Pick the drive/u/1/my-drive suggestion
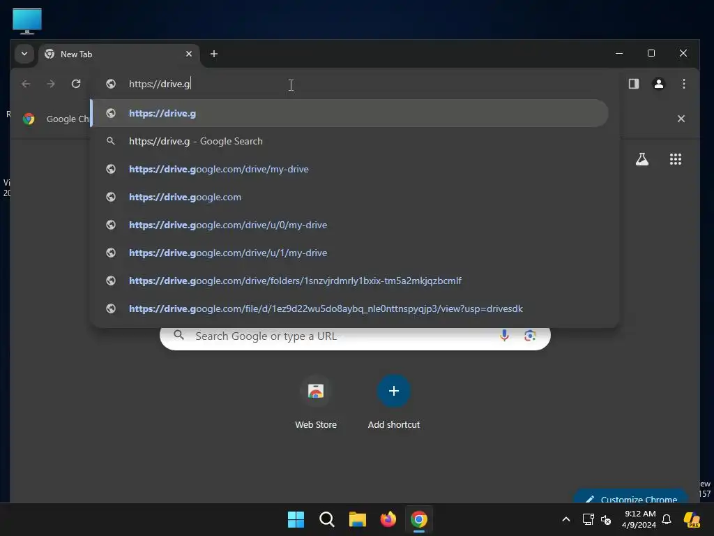 click(x=350, y=253)
